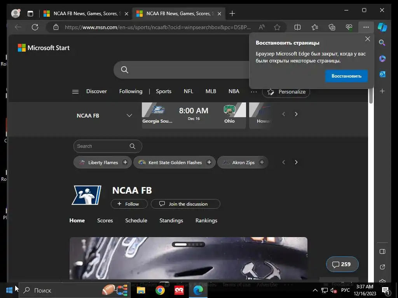Screen dimensions: 398x298
Task: Select Sports tab
Action: (164, 91)
